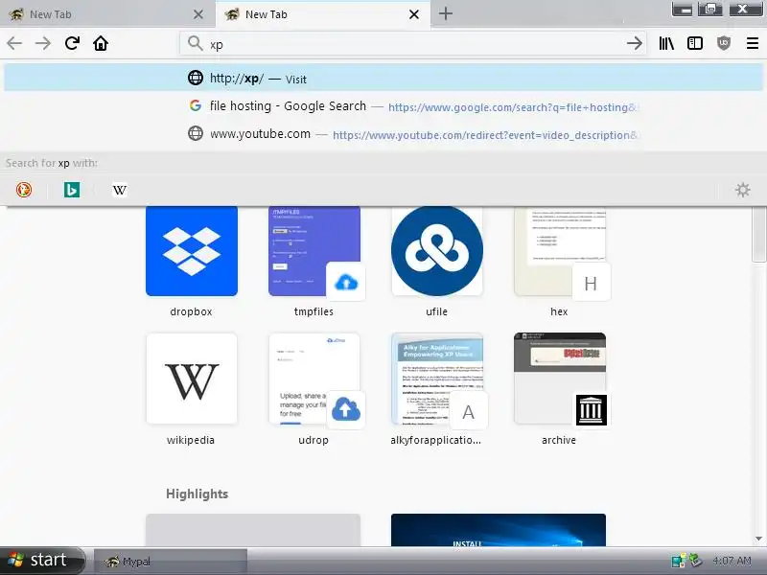Screen dimensions: 767x575
Task: Go forward with the forward arrow
Action: coord(43,43)
